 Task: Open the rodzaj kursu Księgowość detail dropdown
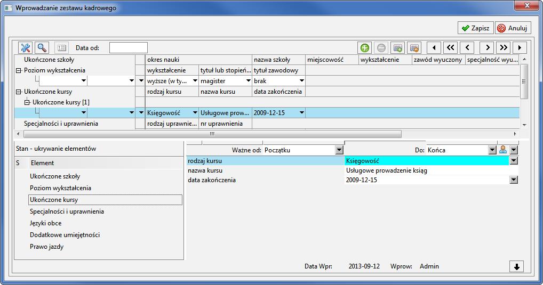514,160
